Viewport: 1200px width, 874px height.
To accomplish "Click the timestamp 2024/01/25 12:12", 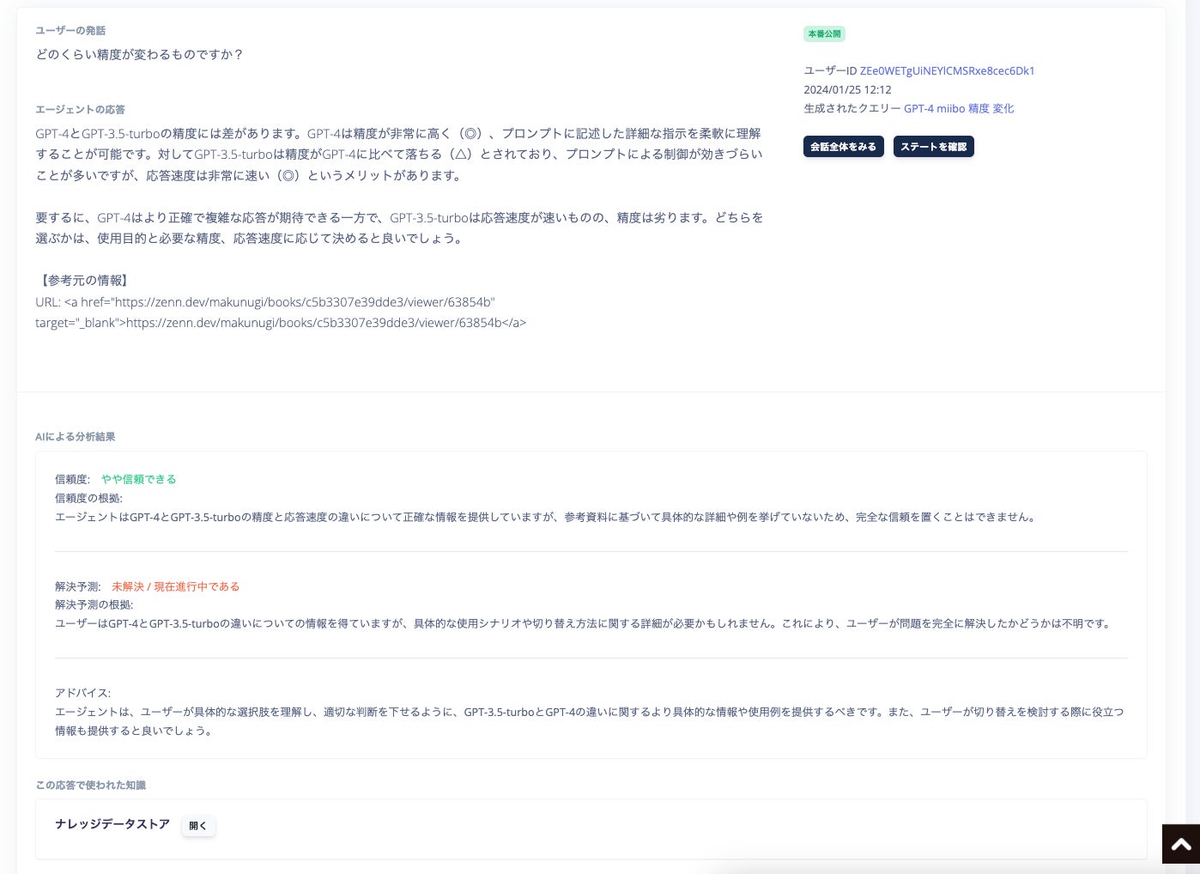I will (847, 90).
